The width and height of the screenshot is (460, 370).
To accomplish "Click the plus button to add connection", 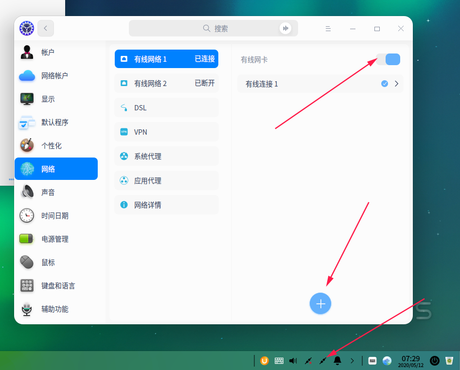I will pos(320,303).
